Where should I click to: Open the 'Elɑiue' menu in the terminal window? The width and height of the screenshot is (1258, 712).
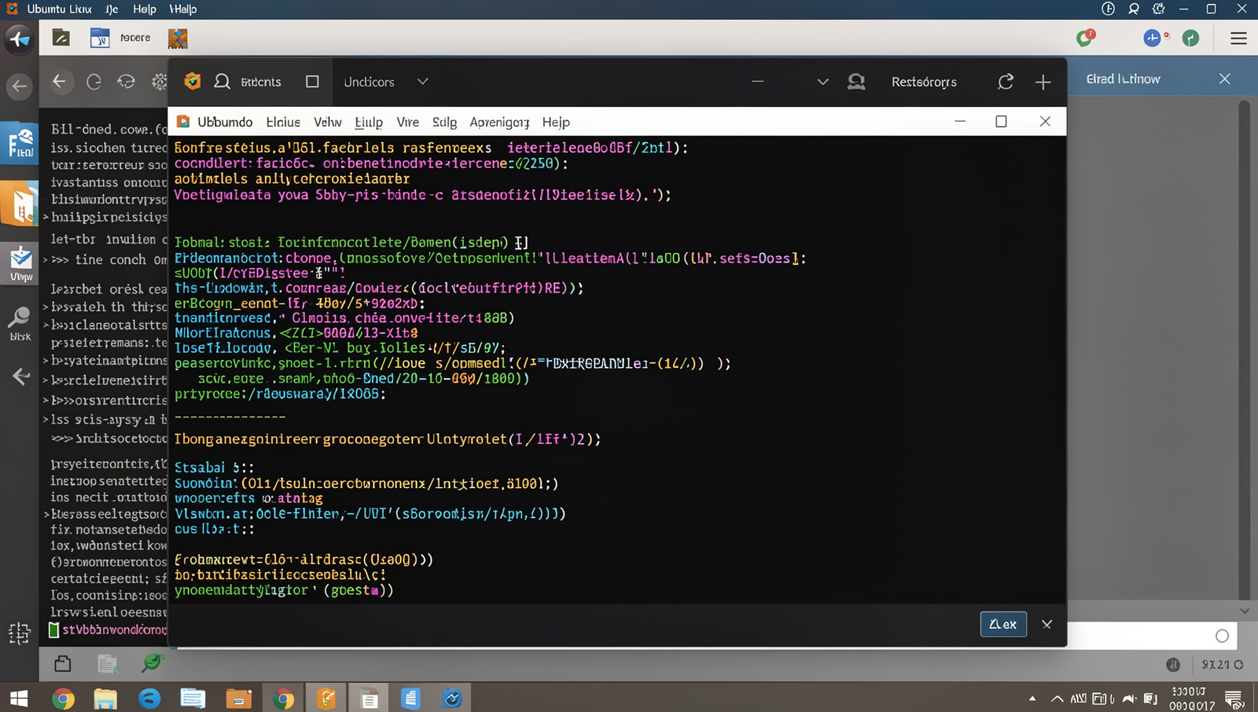tap(283, 122)
